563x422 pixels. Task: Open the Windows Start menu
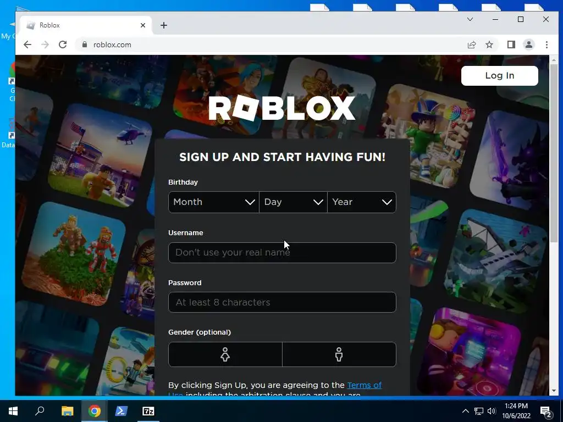coord(13,411)
